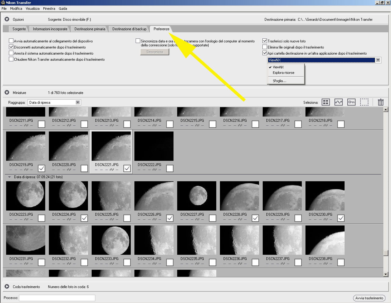391x303 pixels.
Task: Collapse the Miniature panel with its round arrow
Action: (x=7, y=92)
